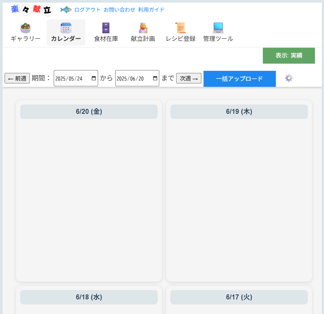Image resolution: width=324 pixels, height=314 pixels.
Task: Open レシピ登録 scroll icon
Action: [x=181, y=28]
